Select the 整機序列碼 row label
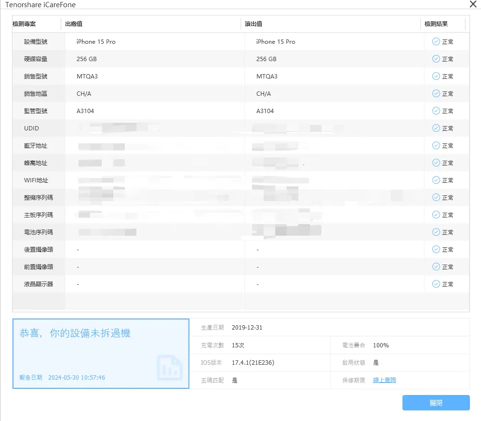This screenshot has width=481, height=421. click(x=39, y=197)
